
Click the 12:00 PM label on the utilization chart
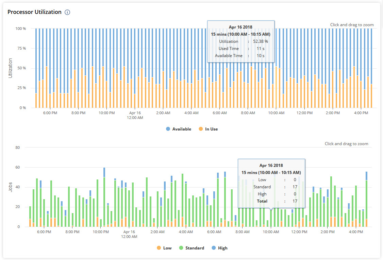(304, 113)
